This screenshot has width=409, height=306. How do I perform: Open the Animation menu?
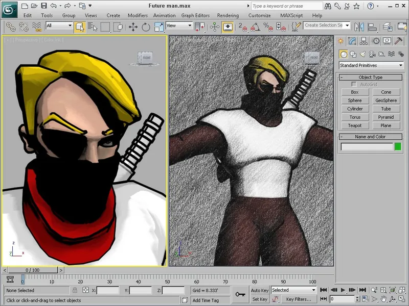[164, 15]
